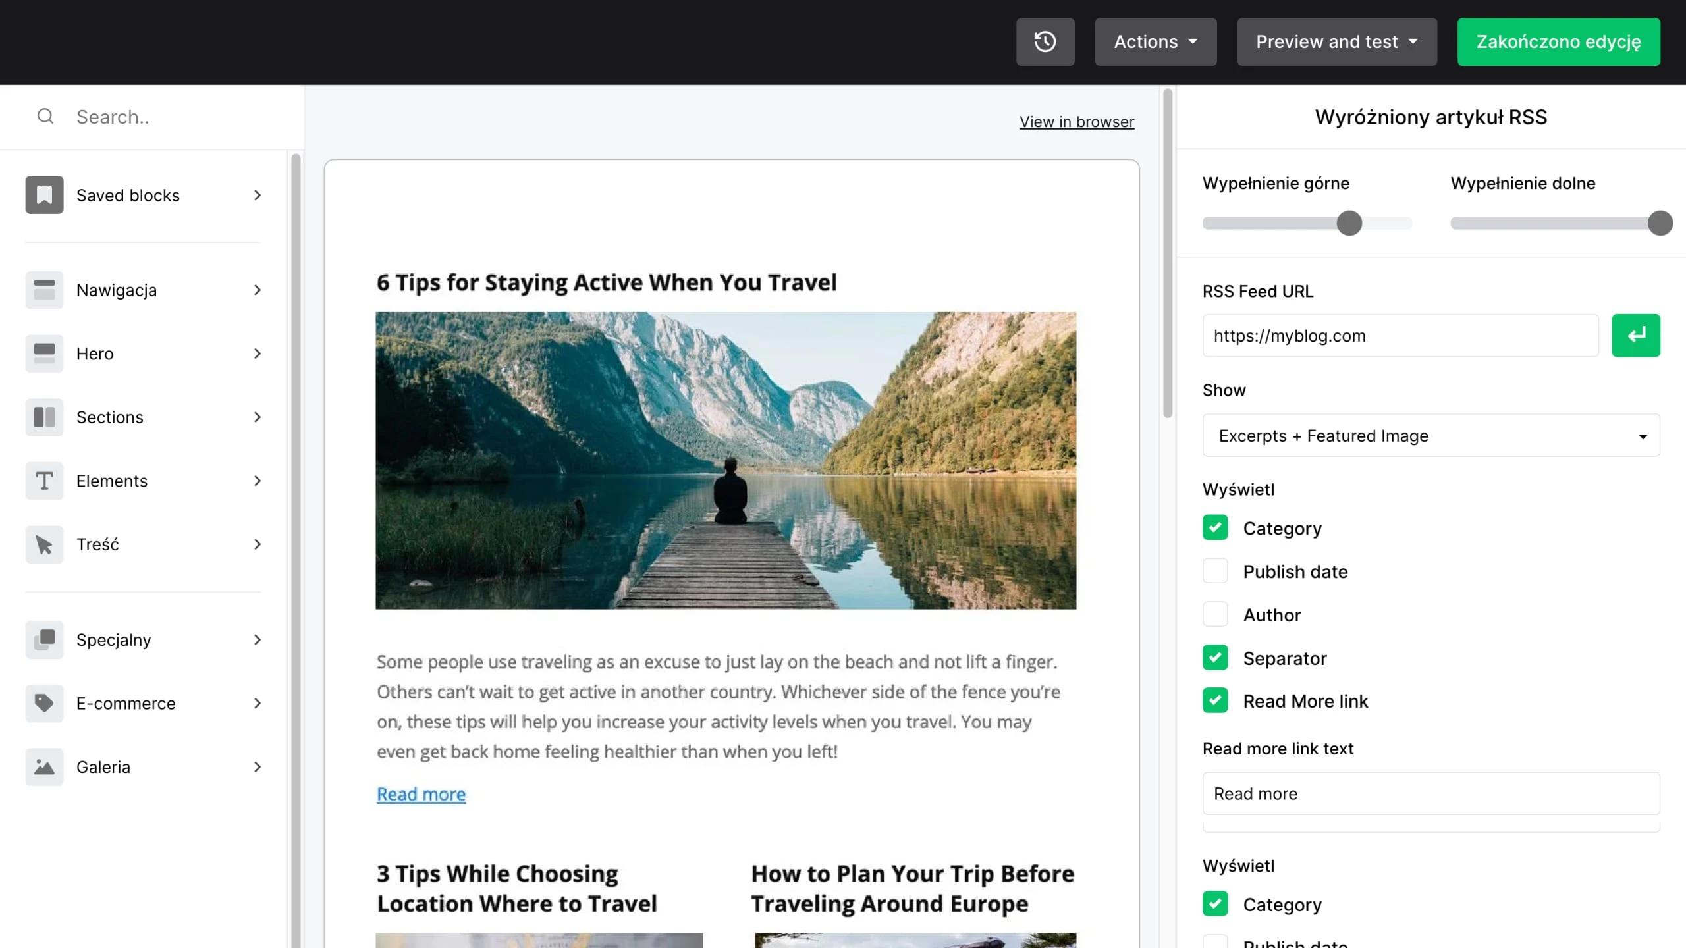Viewport: 1686px width, 948px height.
Task: Open the Actions dropdown menu
Action: (x=1155, y=41)
